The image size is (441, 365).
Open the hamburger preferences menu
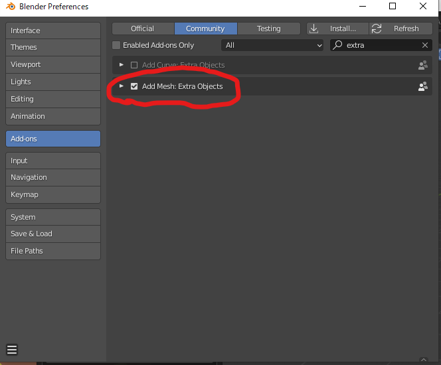pyautogui.click(x=12, y=350)
